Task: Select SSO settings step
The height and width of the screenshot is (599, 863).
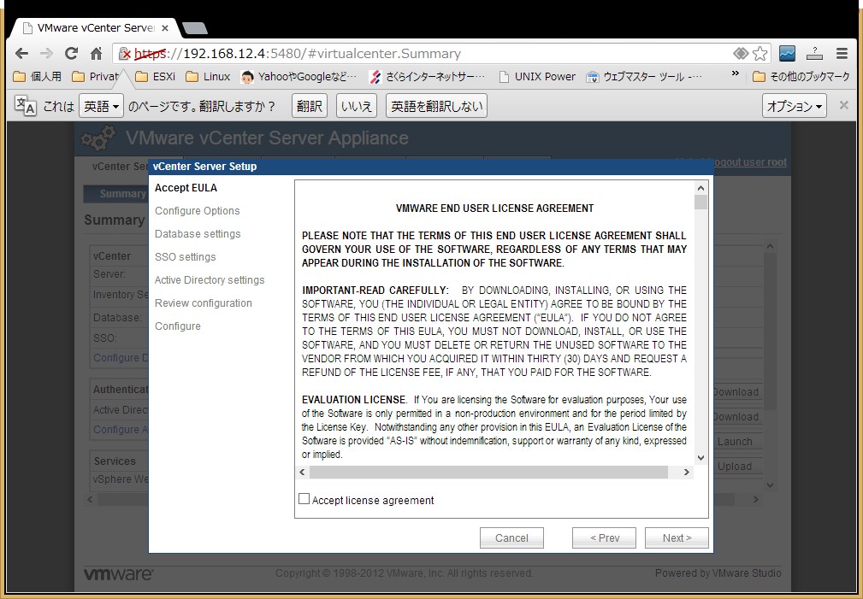Action: (x=185, y=257)
